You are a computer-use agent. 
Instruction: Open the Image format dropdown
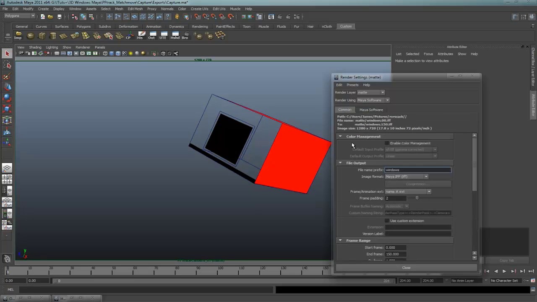(x=407, y=177)
